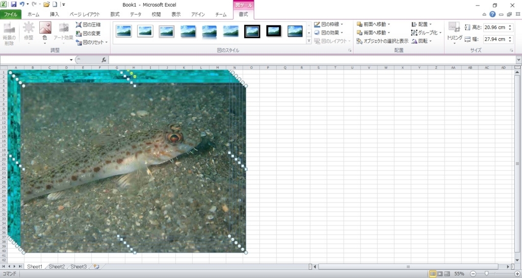This screenshot has width=522, height=278.
Task: Open グループ化 group dropdown
Action: click(x=427, y=33)
